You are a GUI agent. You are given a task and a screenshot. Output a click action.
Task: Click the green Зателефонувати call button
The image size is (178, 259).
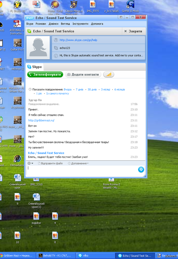[x=45, y=74]
